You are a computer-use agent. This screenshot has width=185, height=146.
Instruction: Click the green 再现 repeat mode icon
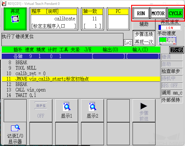pyautogui.click(x=15, y=19)
